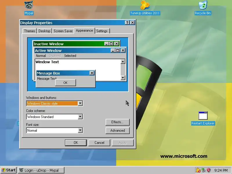The height and width of the screenshot is (174, 232).
Task: Click Active Window minimize icon in preview
Action: pos(113,50)
